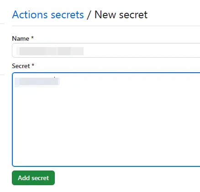Click empty right side of Name input
Image resolution: width=200 pixels, height=192 pixels.
tap(142, 50)
